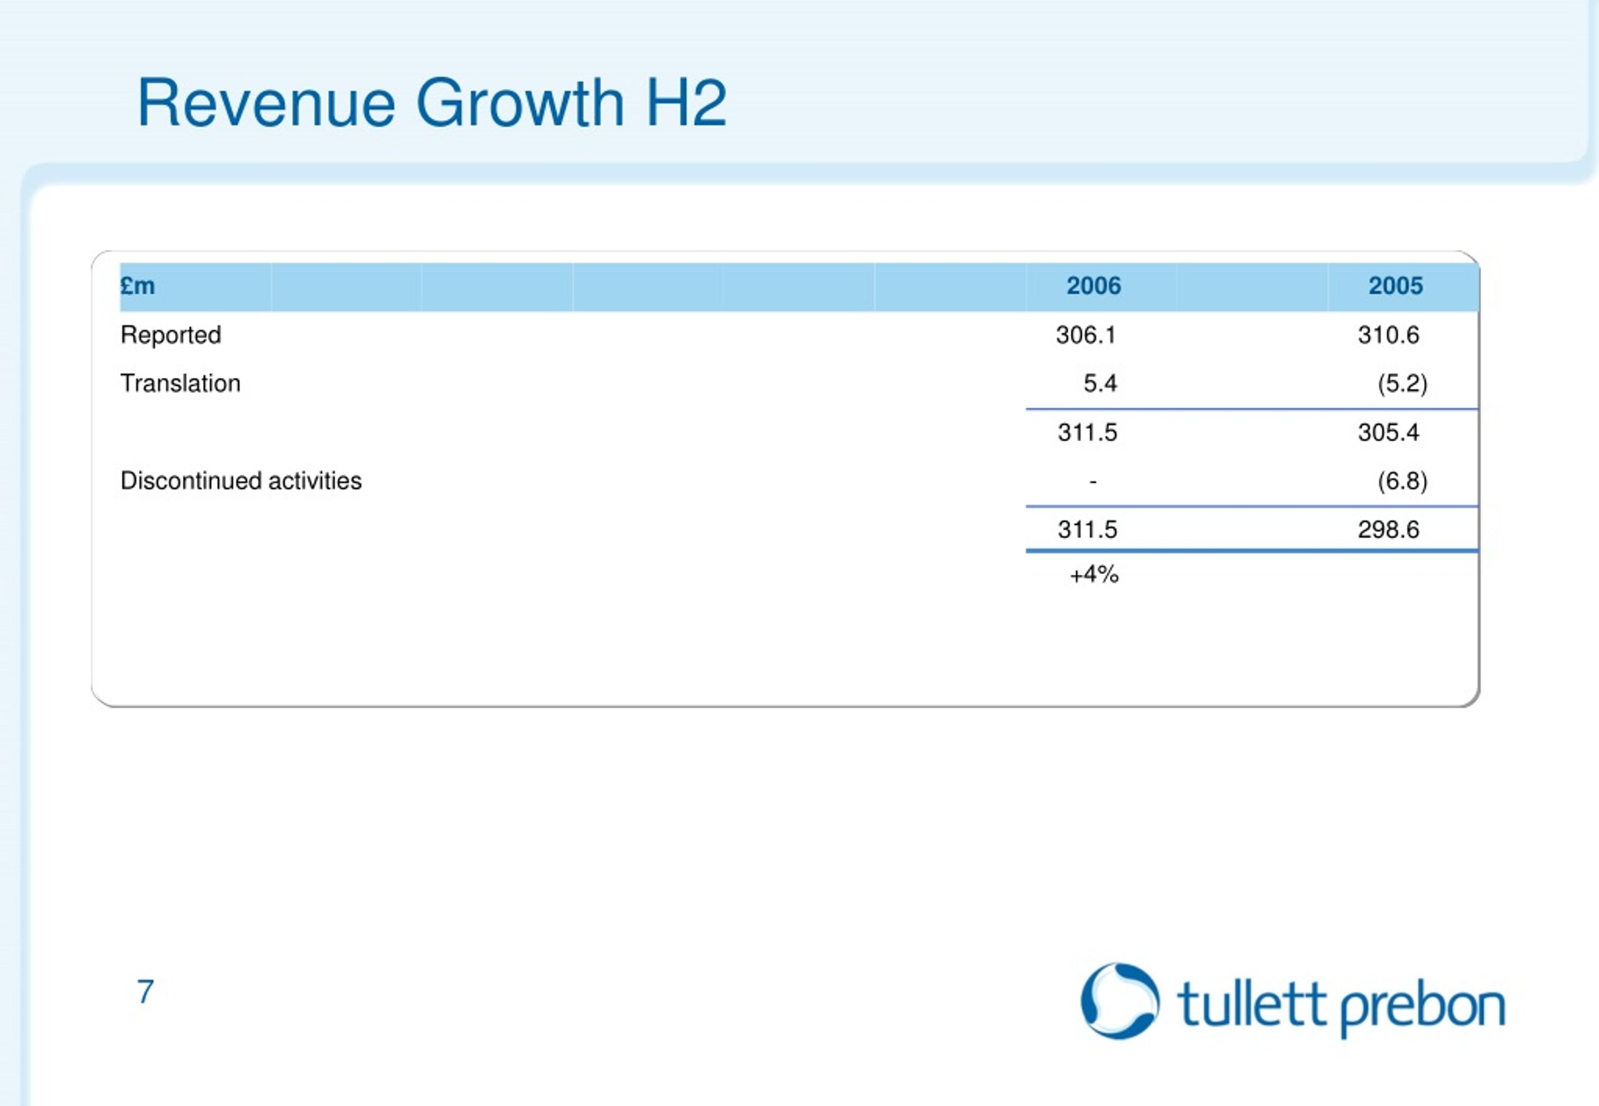
Task: Select the 'Reported' row label
Action: (171, 335)
